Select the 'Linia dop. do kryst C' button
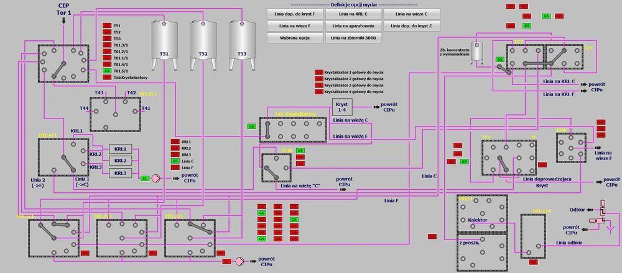Screen dimensions: 622x273 click(x=412, y=26)
